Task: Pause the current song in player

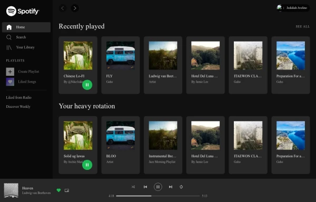Action: [158, 187]
